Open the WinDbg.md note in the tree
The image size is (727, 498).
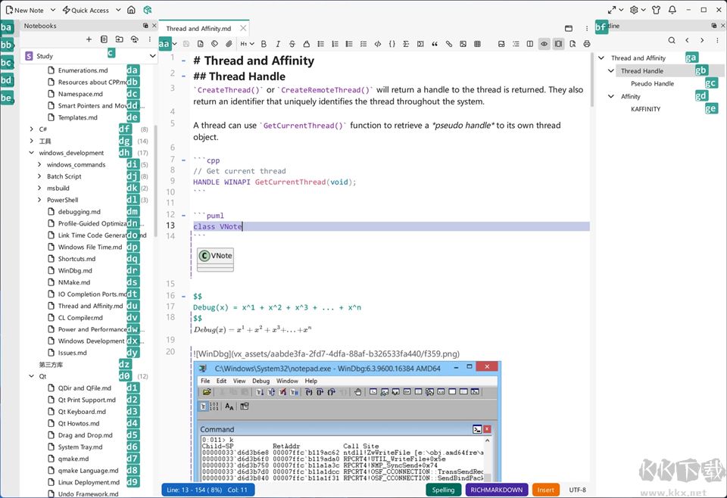(75, 270)
